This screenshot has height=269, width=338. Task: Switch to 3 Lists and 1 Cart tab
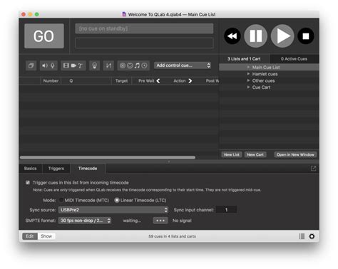click(244, 59)
